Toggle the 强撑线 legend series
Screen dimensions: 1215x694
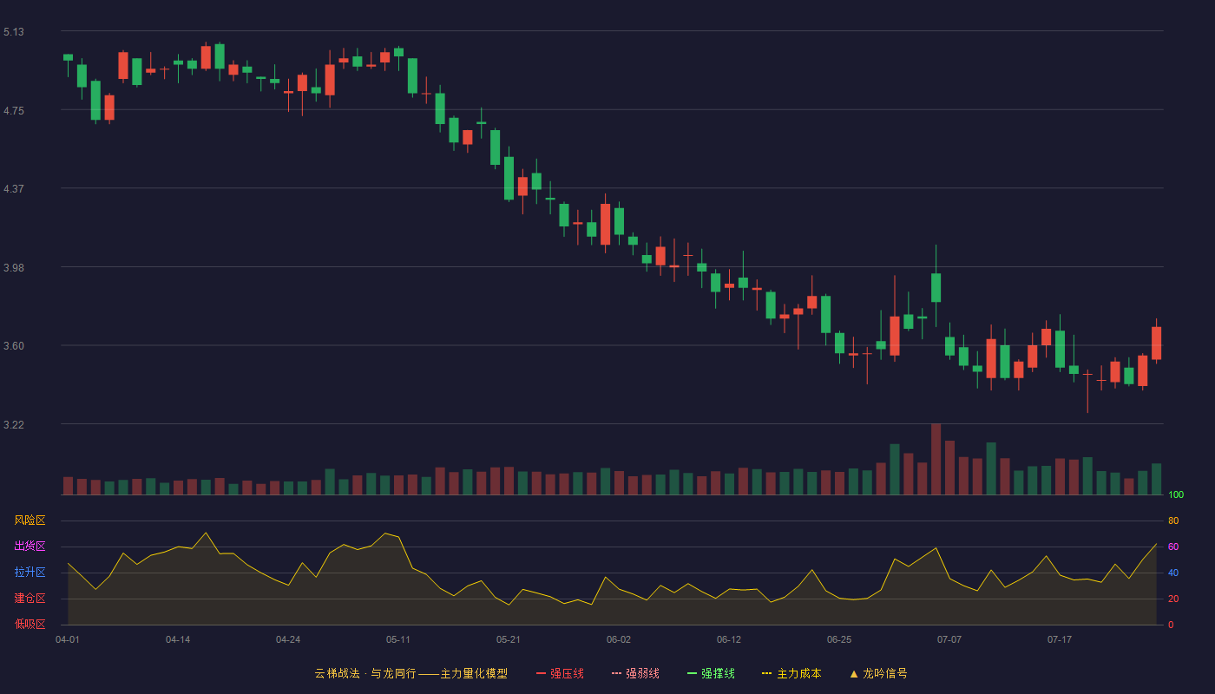pyautogui.click(x=711, y=673)
